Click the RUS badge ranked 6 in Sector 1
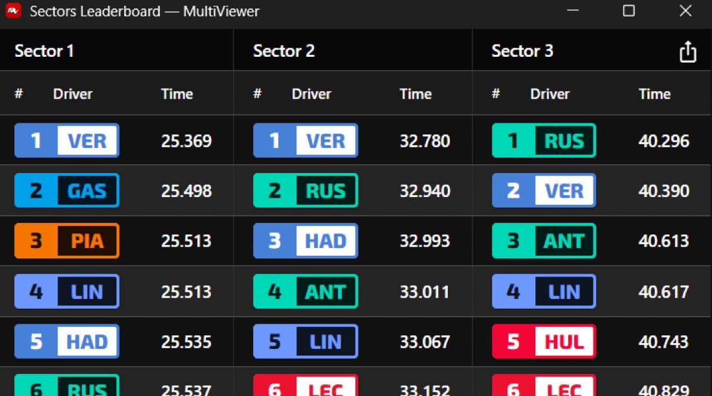Viewport: 712px width, 396px height. click(67, 385)
